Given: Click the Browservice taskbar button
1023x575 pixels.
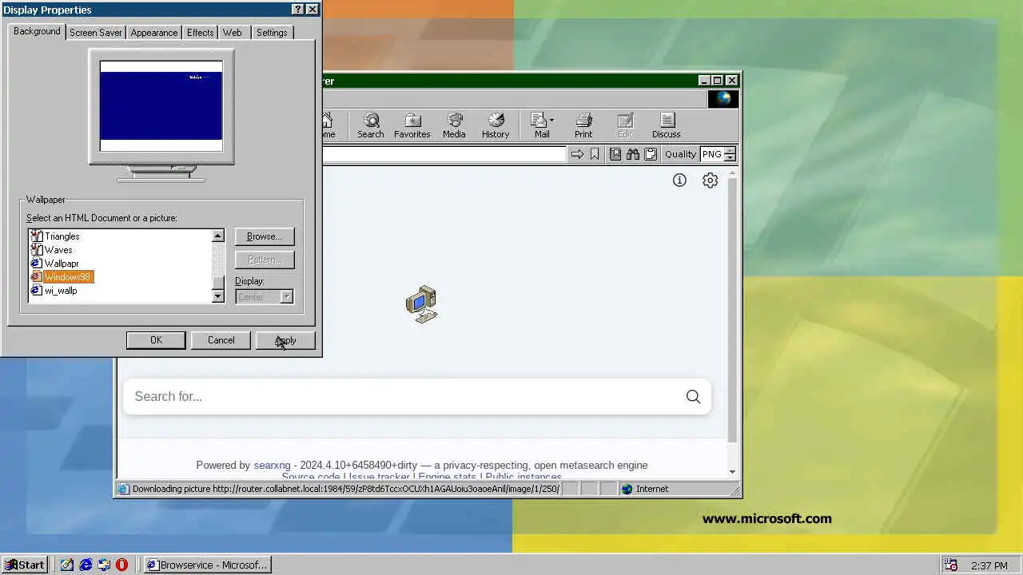Looking at the screenshot, I should pyautogui.click(x=207, y=565).
